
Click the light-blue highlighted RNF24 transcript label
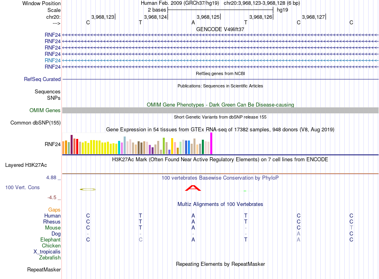pyautogui.click(x=52, y=60)
